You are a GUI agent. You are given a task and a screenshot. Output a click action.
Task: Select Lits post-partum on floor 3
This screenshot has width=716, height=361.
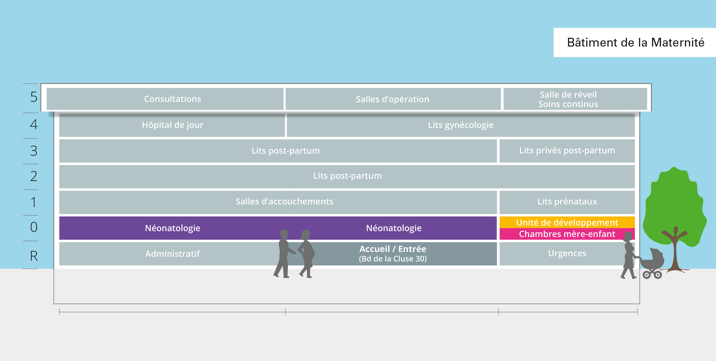(x=278, y=151)
